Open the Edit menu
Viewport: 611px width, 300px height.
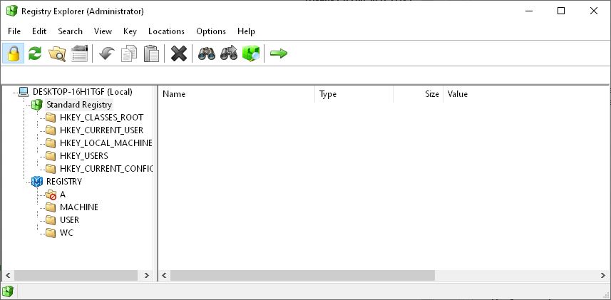[39, 31]
